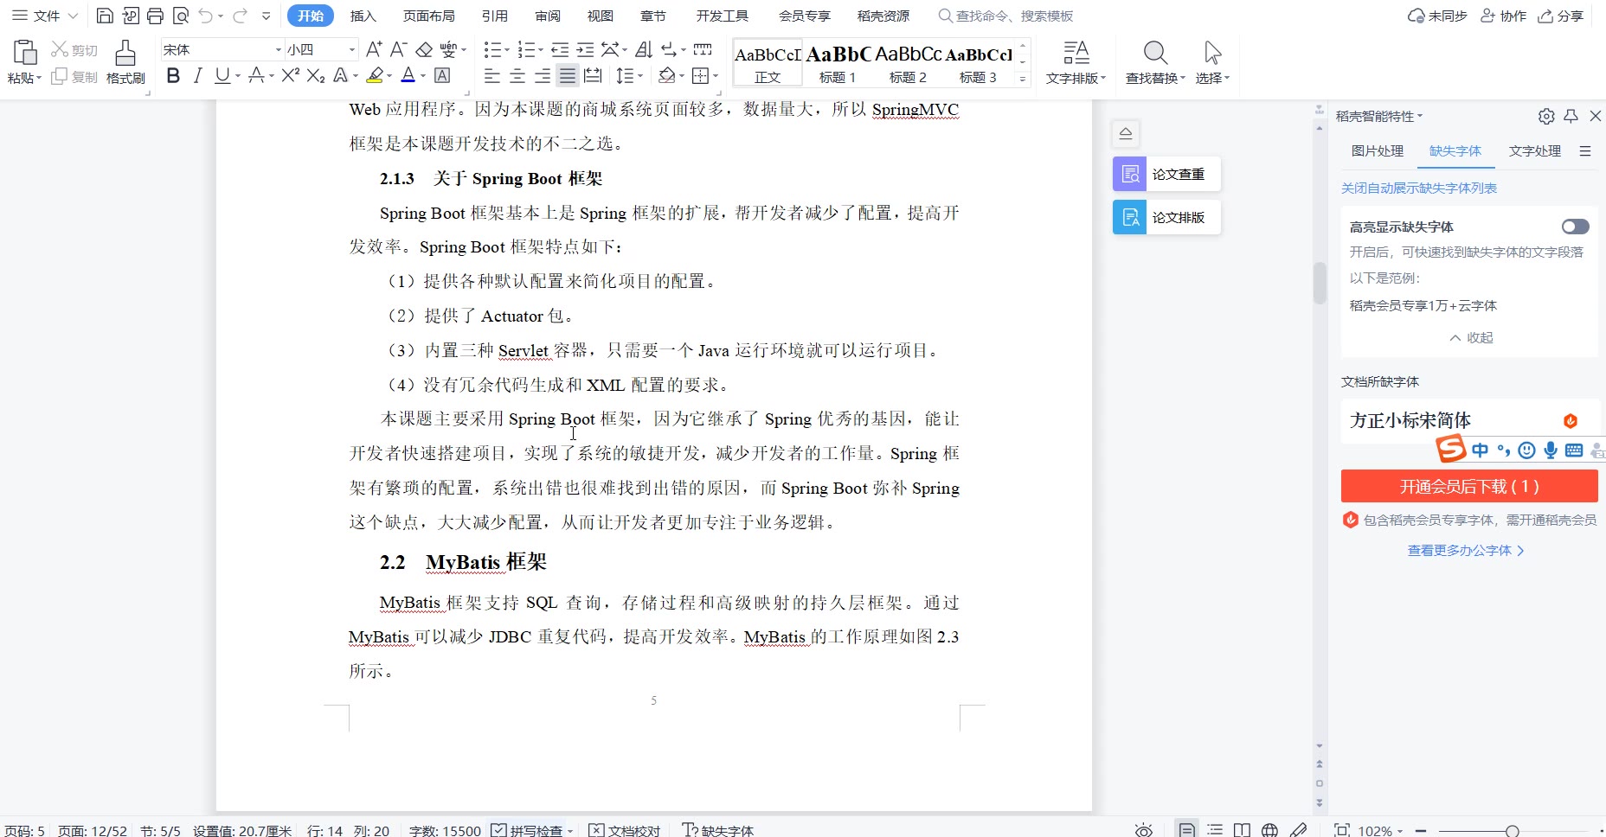Click the Bold formatting icon

coord(173,76)
